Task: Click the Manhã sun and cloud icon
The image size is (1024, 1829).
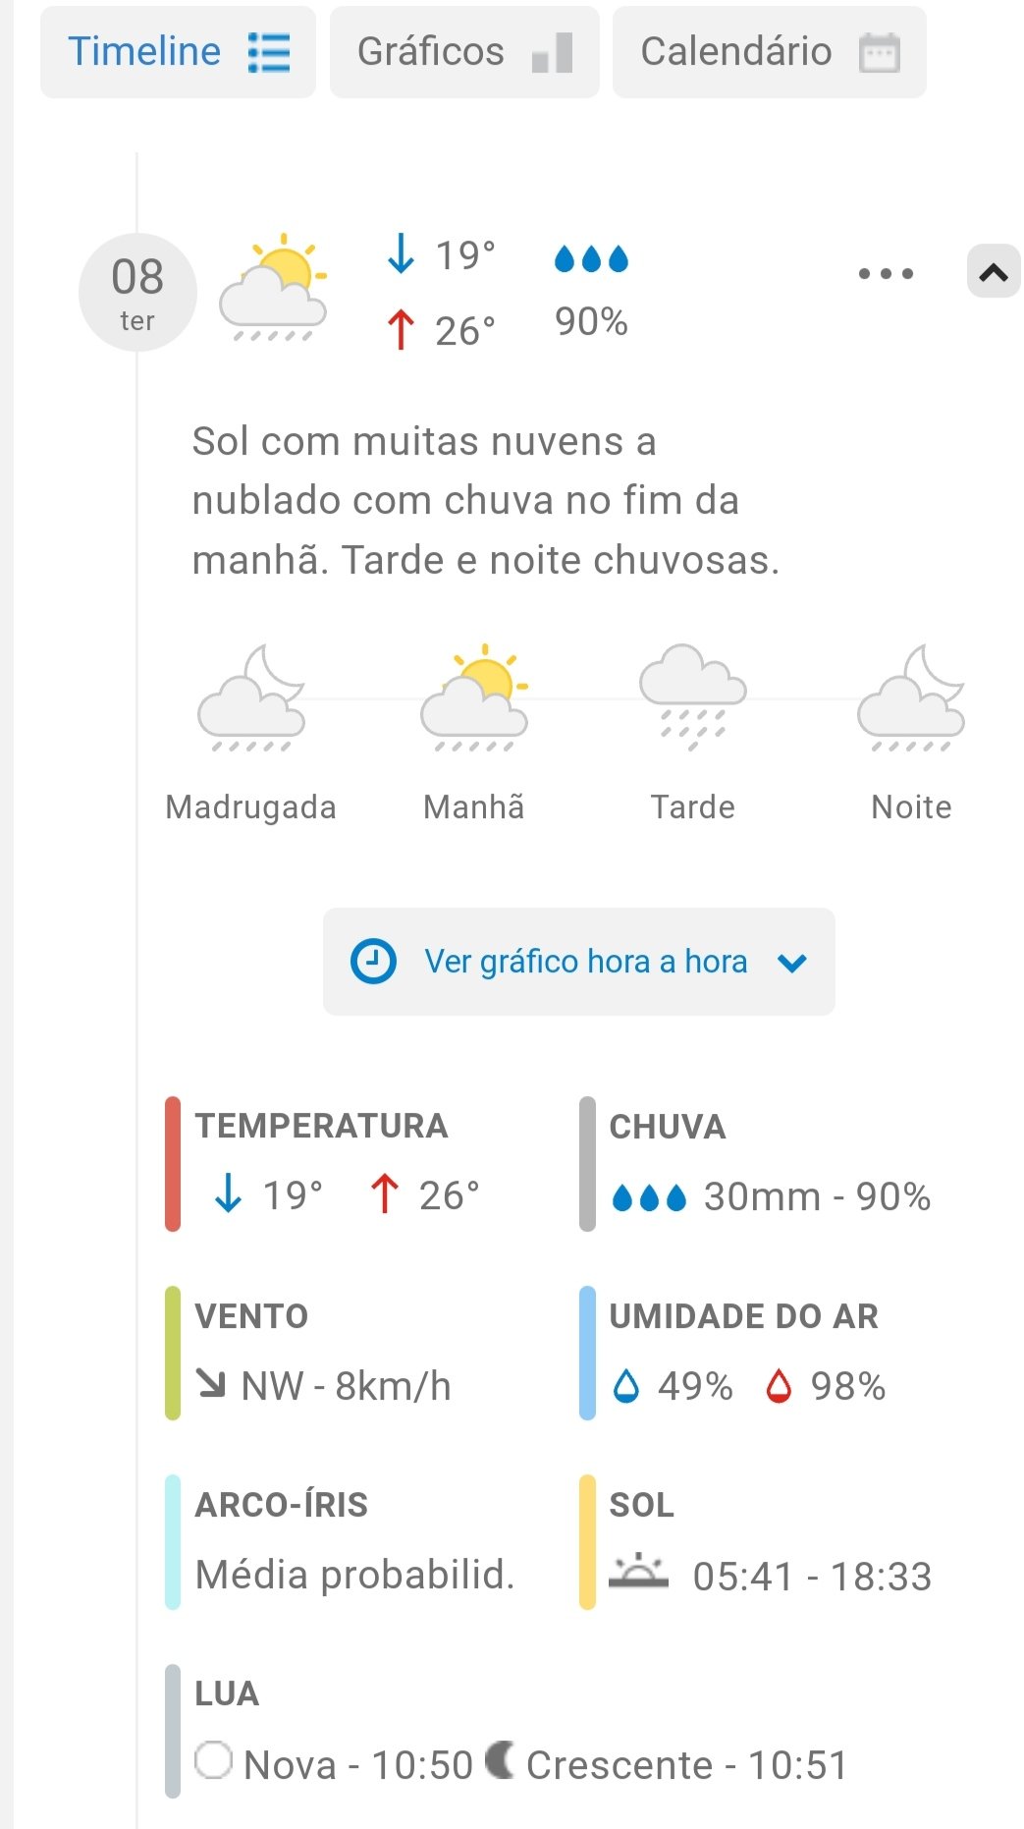Action: [x=474, y=698]
